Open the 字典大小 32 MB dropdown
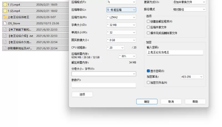Image resolution: width=222 pixels, height=127 pixels. click(121, 25)
